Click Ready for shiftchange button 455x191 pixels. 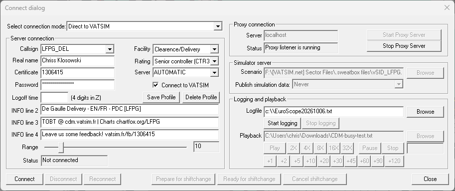click(249, 179)
